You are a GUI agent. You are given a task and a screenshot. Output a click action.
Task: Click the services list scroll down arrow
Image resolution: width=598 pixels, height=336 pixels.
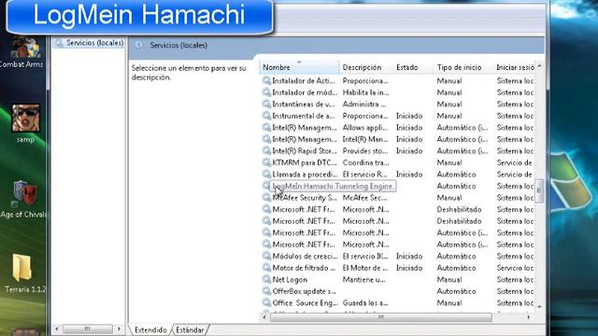539,307
